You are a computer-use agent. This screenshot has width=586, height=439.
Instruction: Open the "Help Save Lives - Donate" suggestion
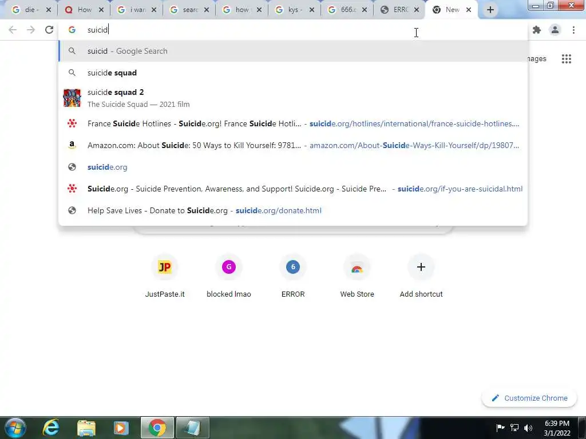click(293, 210)
